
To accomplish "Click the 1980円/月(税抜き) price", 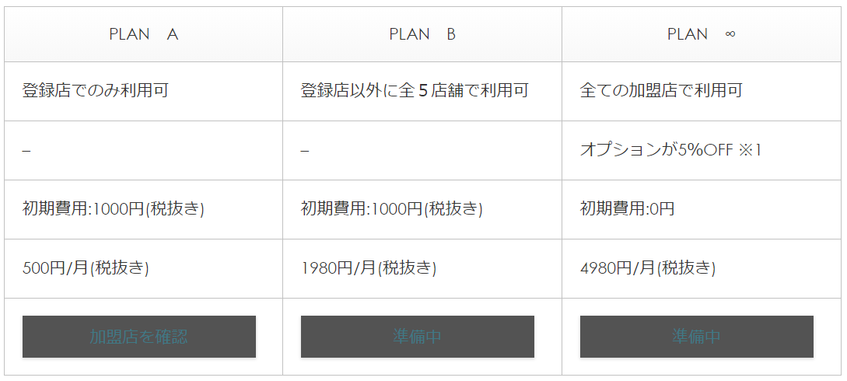I will click(369, 268).
